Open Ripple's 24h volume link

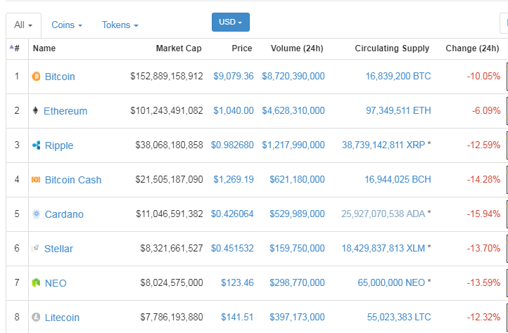point(293,145)
